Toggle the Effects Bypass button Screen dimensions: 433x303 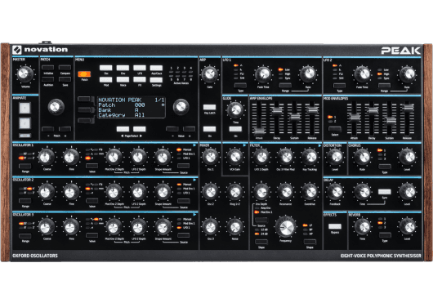[x=335, y=226]
